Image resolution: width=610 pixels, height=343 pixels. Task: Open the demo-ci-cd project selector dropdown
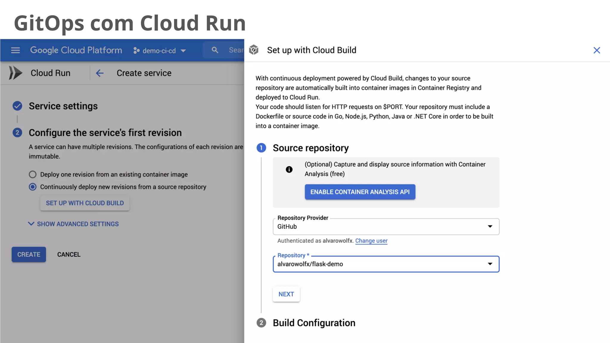160,51
